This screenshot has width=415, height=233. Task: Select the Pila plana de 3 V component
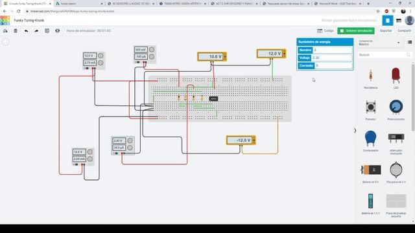[x=396, y=172]
